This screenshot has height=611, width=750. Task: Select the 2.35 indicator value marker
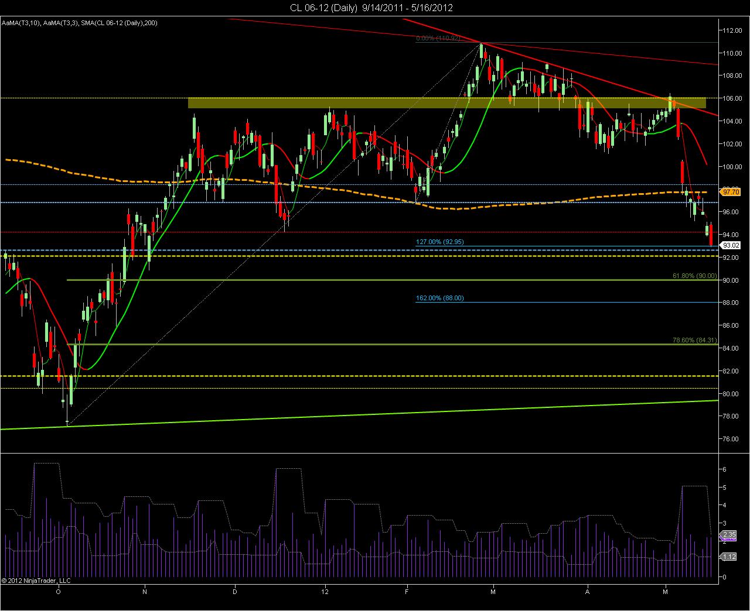pyautogui.click(x=730, y=534)
